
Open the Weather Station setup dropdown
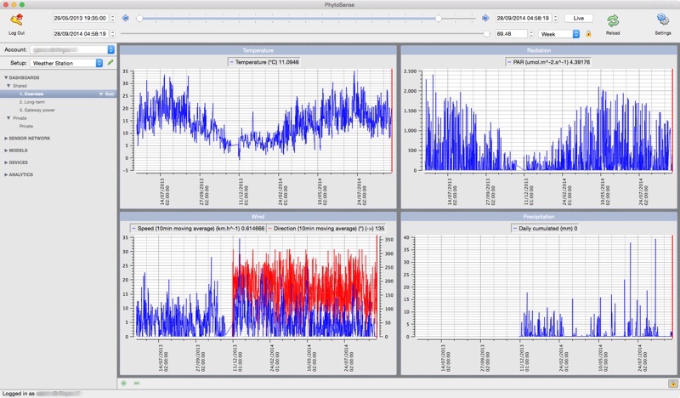pyautogui.click(x=66, y=63)
